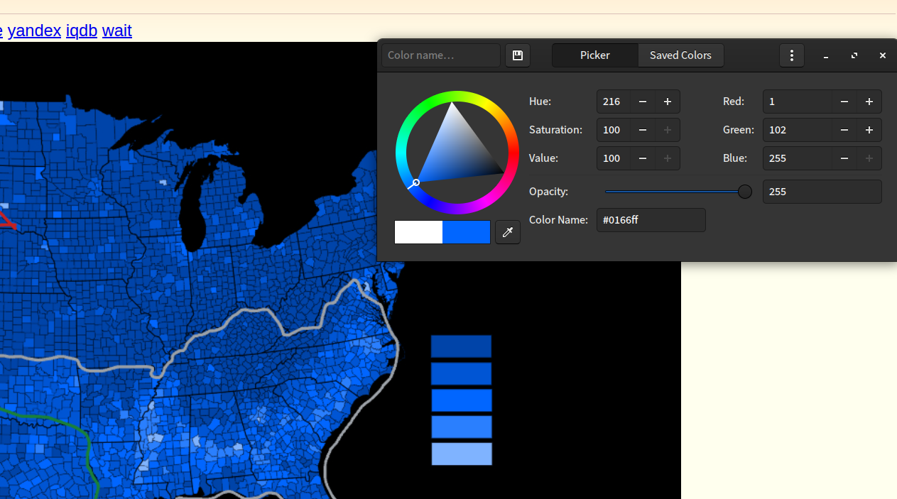Click the Red value field showing 1

pos(798,102)
